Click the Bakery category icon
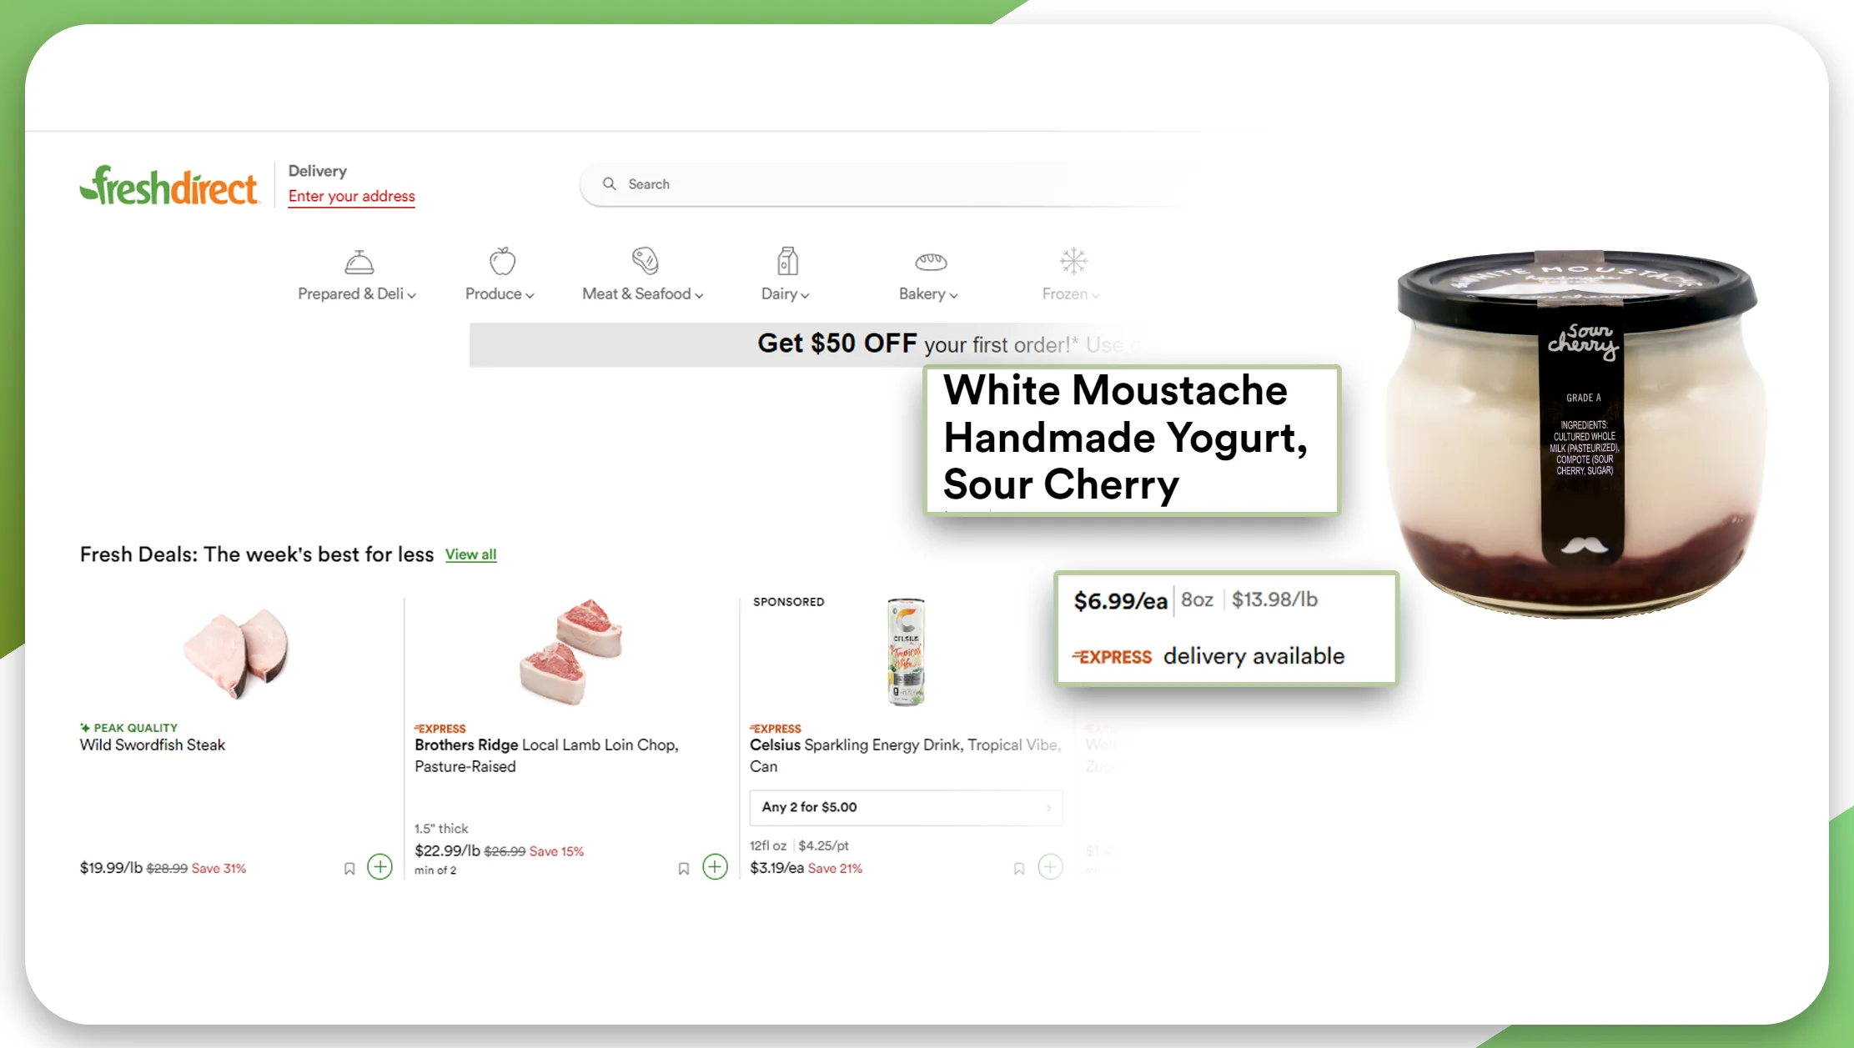 (x=930, y=261)
